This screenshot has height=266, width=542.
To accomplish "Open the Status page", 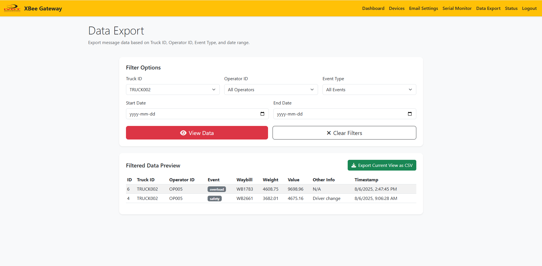I will (x=511, y=8).
